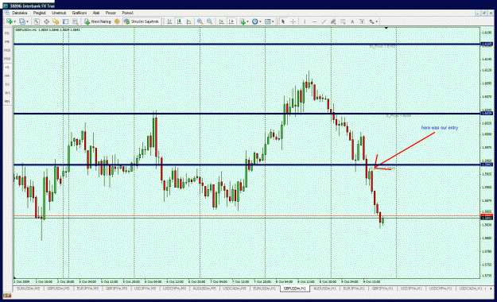Switch chart to bar chart mode
Screen dimensions: 497x302
(x=169, y=21)
